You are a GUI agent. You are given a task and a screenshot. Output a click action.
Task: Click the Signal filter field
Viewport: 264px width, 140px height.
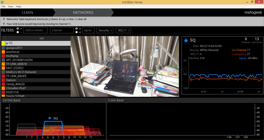[88, 30]
